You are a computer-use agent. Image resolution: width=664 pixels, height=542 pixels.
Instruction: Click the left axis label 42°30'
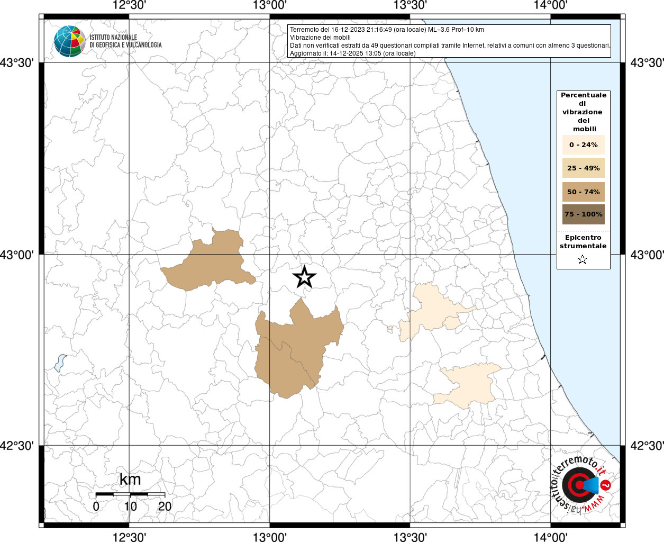(16, 446)
